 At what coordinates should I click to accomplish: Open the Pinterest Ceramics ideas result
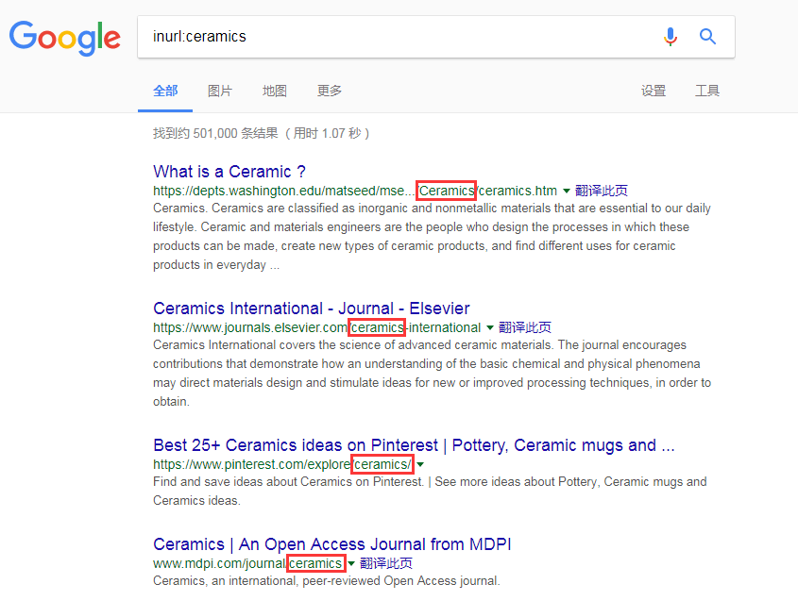click(x=414, y=445)
